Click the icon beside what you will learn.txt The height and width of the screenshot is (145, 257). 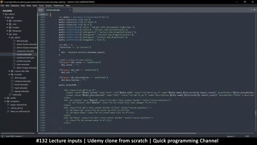pos(8,112)
